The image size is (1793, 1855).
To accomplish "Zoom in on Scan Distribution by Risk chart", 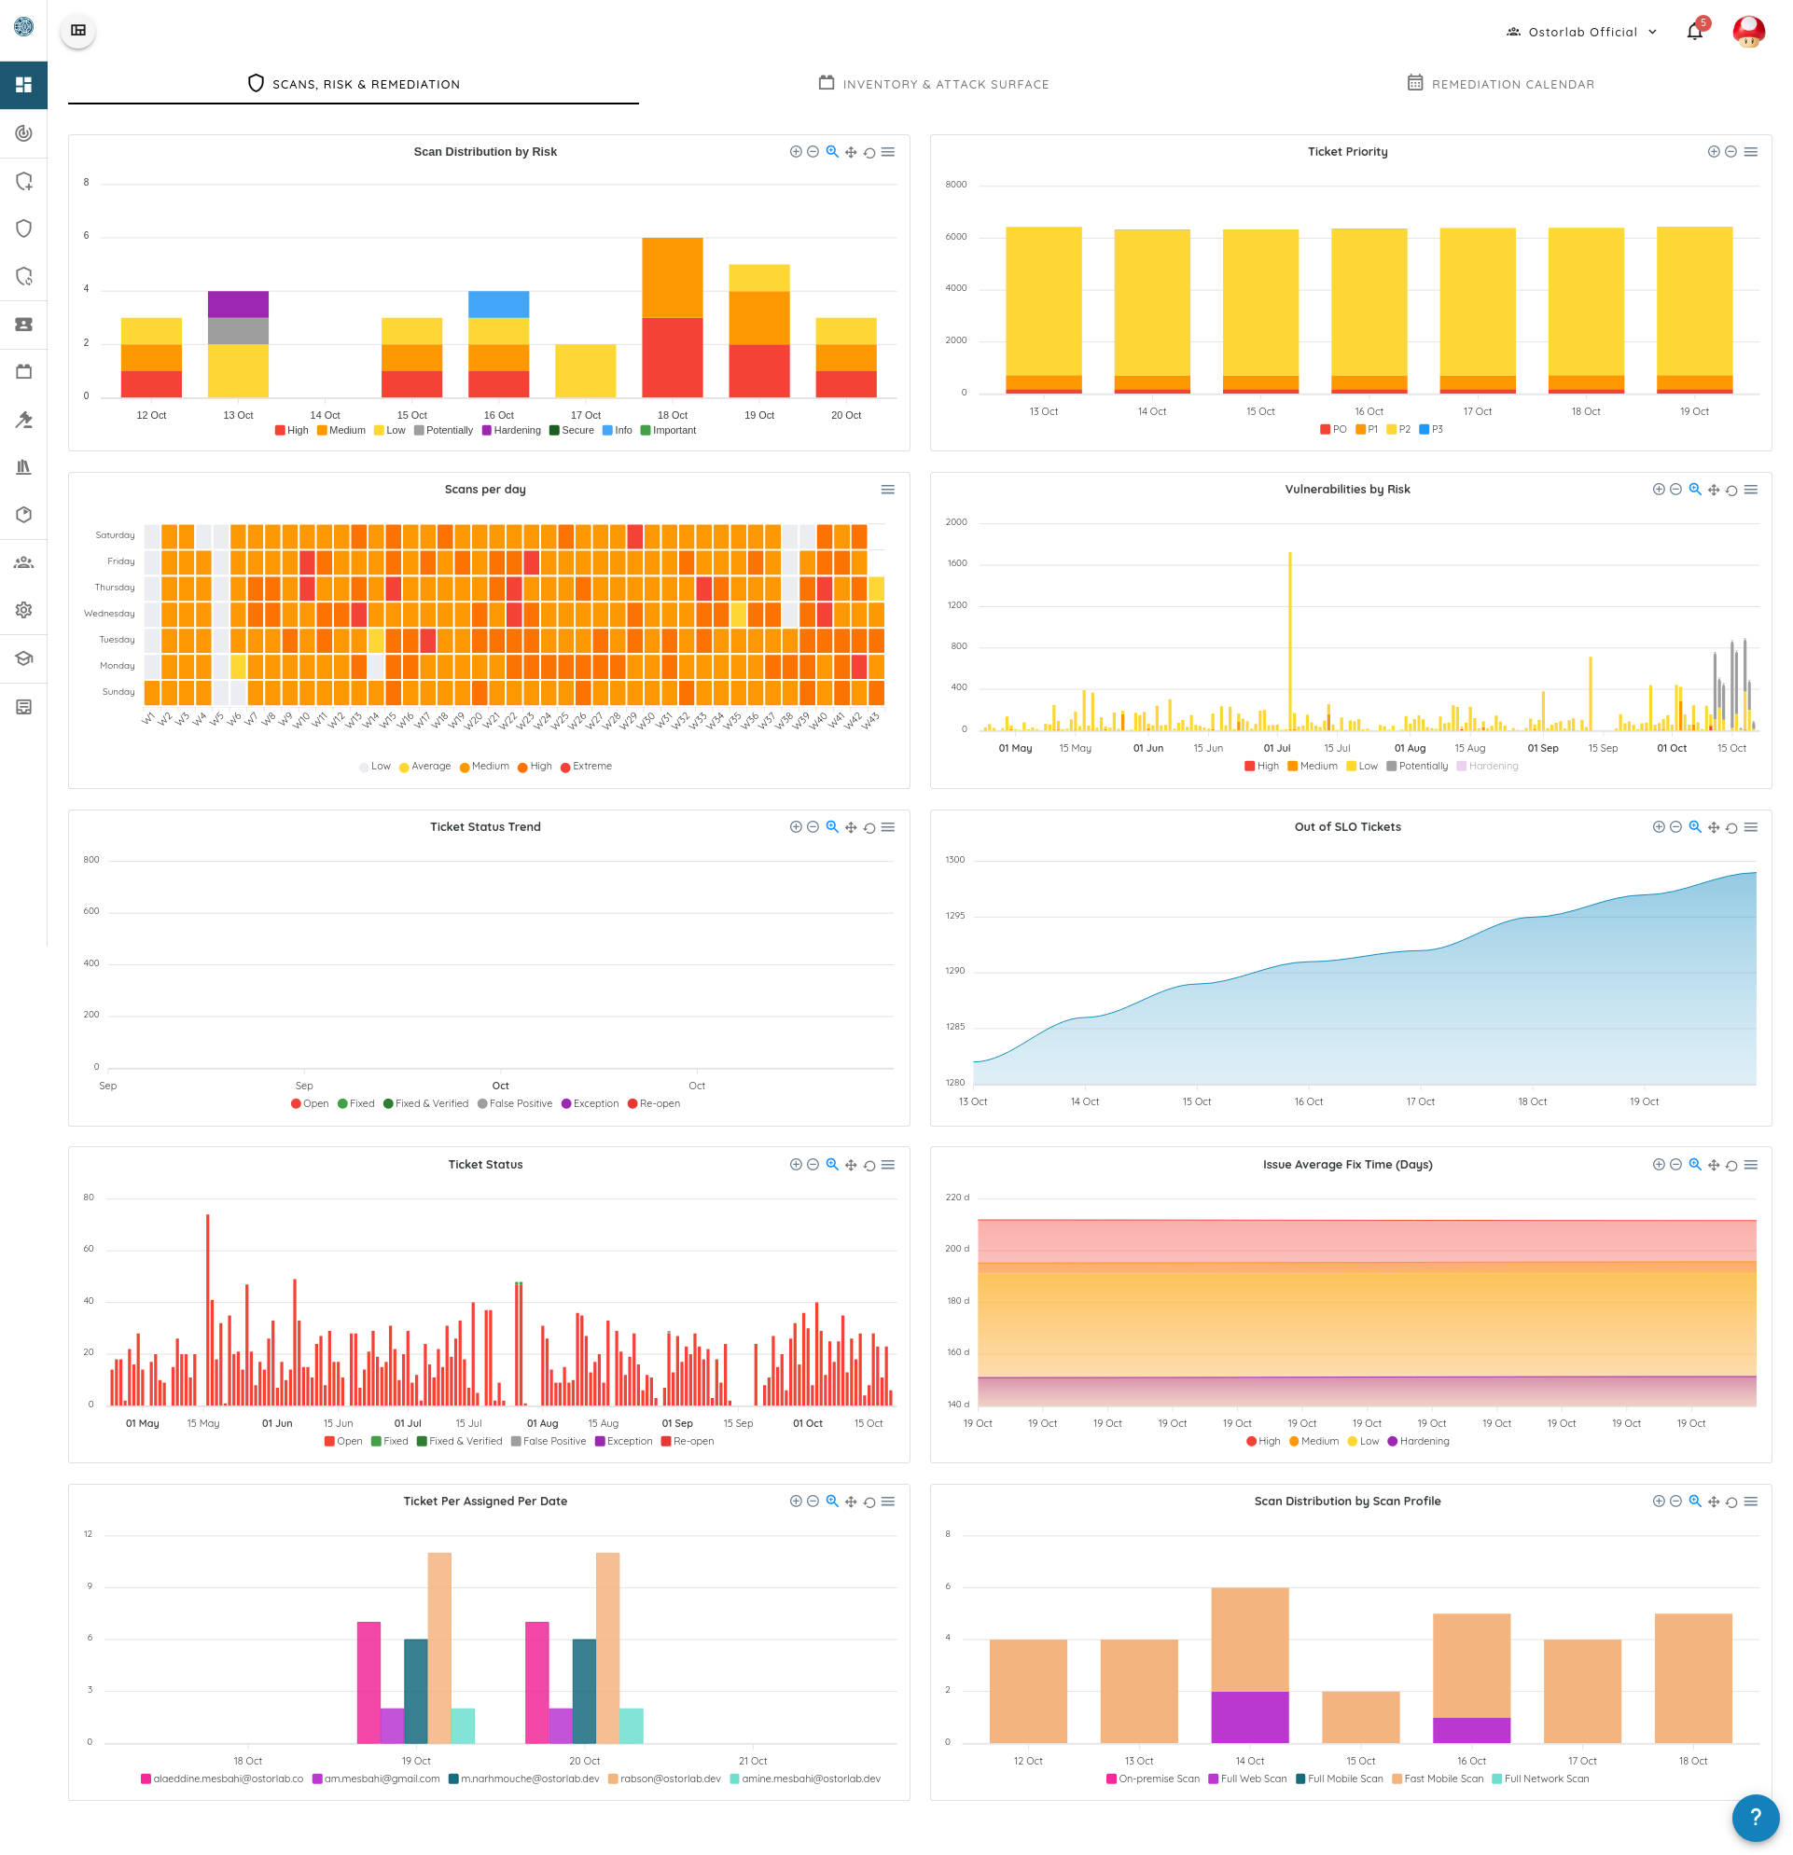I will point(796,151).
